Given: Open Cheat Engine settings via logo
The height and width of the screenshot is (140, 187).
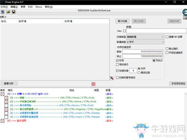Looking at the screenshot, I should click(185, 13).
